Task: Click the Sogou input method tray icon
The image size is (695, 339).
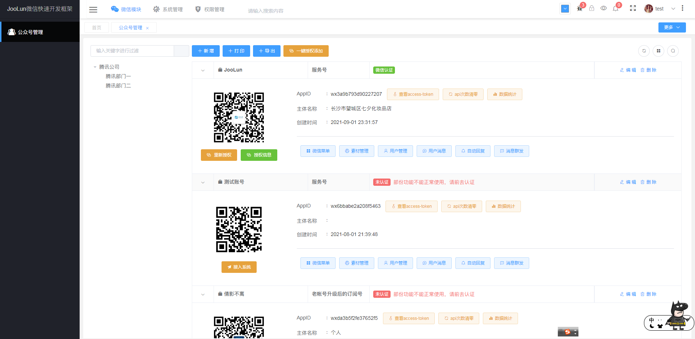Action: point(568,332)
